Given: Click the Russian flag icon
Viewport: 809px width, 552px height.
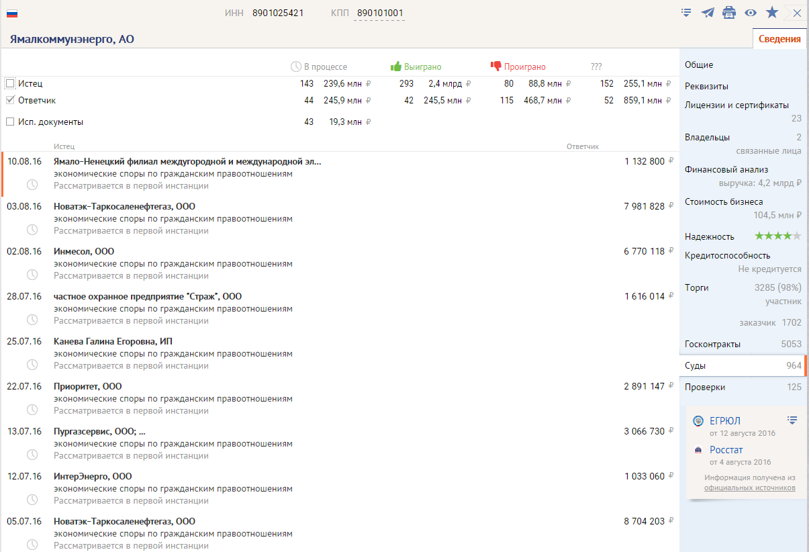Looking at the screenshot, I should pos(12,13).
